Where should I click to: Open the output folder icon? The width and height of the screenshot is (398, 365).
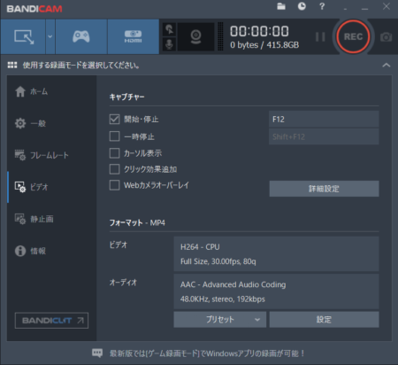point(281,6)
